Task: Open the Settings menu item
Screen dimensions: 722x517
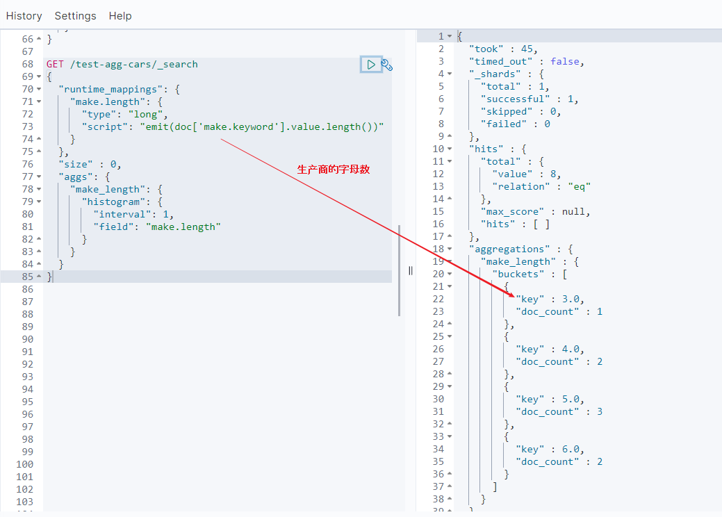Action: (x=75, y=15)
